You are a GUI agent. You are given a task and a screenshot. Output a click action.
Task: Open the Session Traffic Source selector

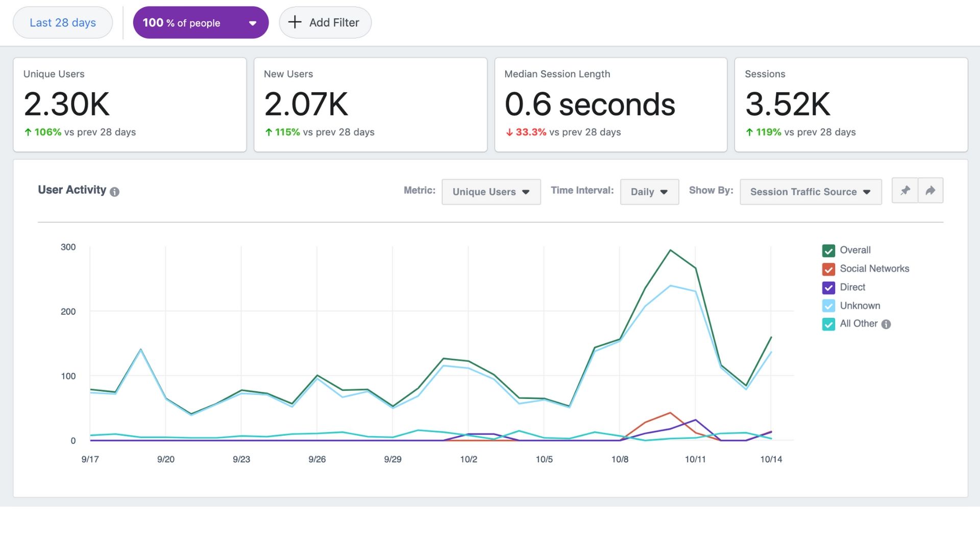(x=810, y=192)
